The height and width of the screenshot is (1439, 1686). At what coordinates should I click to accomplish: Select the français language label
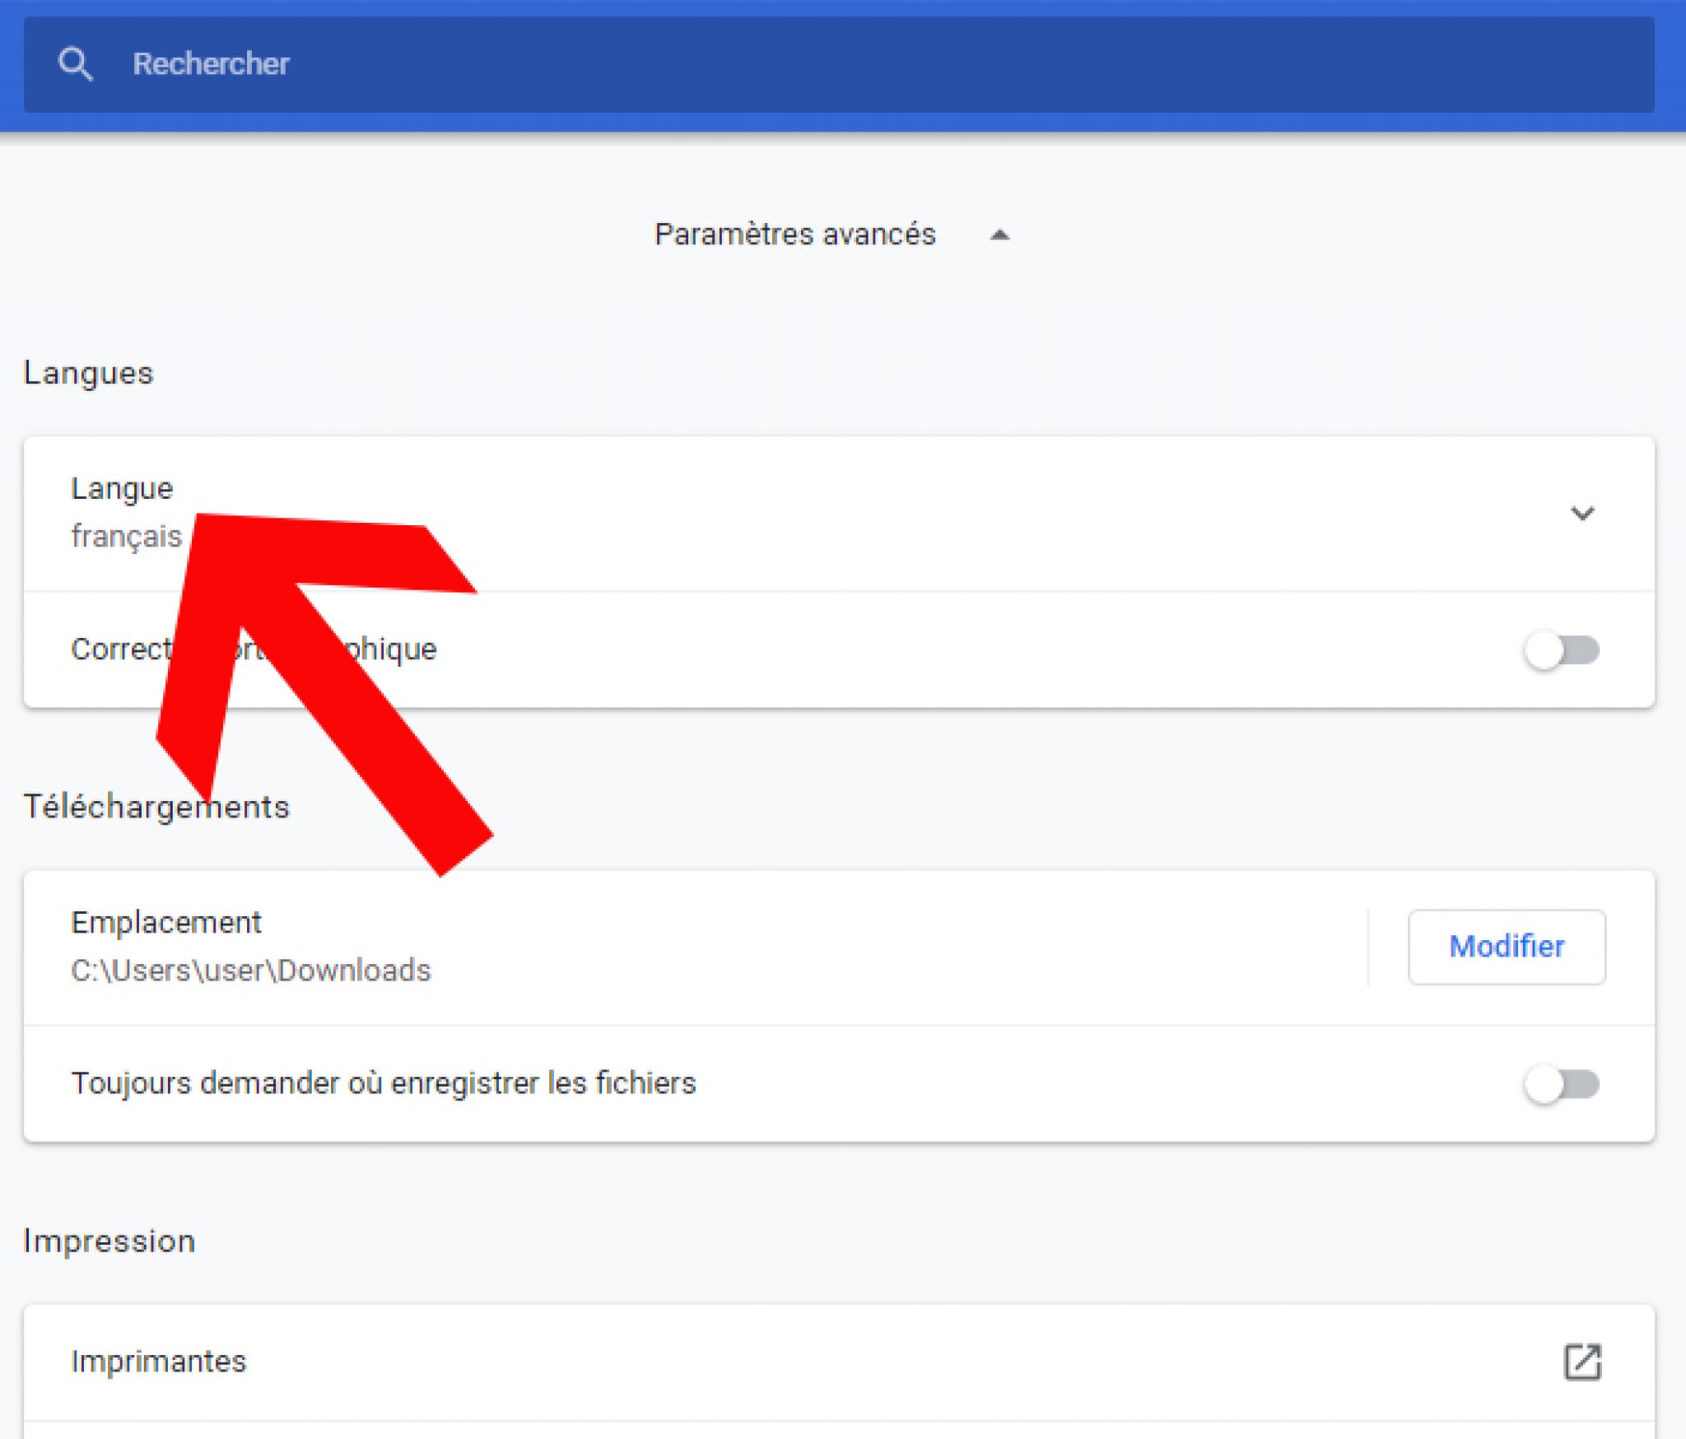pyautogui.click(x=127, y=535)
